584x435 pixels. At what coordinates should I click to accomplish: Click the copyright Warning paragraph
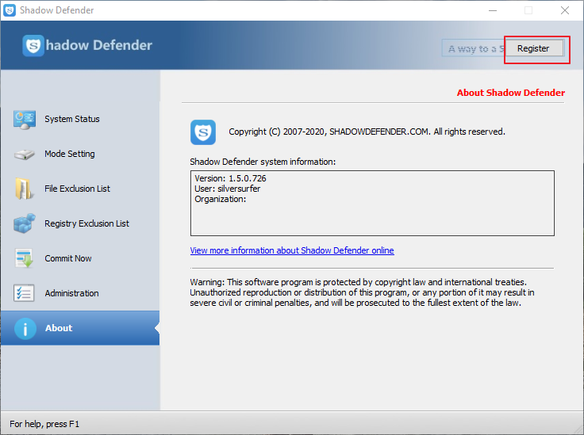[362, 292]
